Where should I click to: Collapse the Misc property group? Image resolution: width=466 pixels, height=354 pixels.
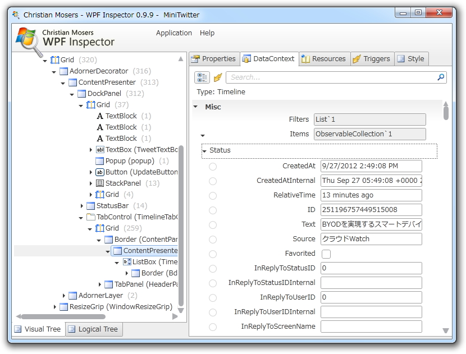(x=195, y=107)
